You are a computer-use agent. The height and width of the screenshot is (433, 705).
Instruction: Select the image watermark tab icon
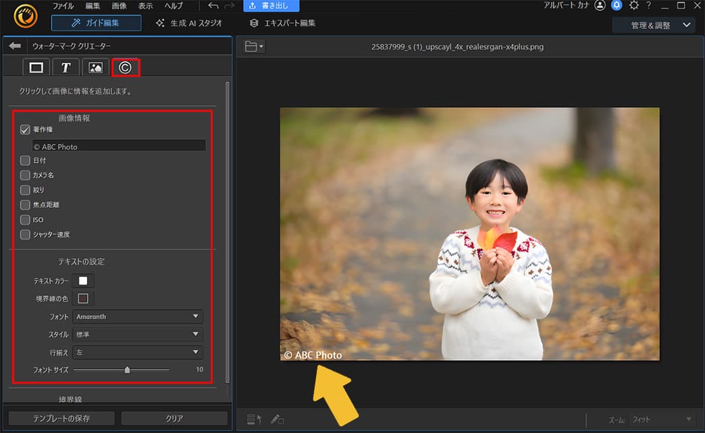coord(95,67)
